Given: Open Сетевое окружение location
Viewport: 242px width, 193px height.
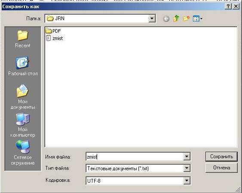Looking at the screenshot, I should (23, 153).
